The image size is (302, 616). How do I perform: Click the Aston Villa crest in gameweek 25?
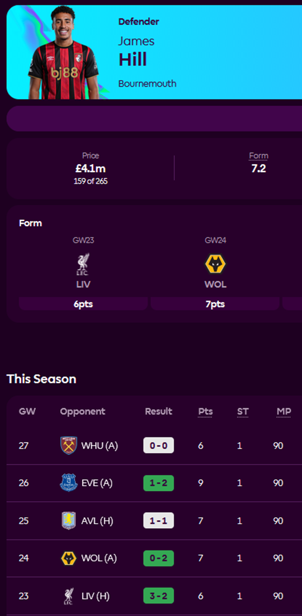pos(68,521)
